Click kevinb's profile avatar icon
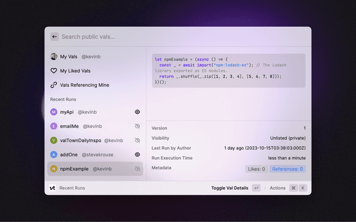 click(x=54, y=57)
